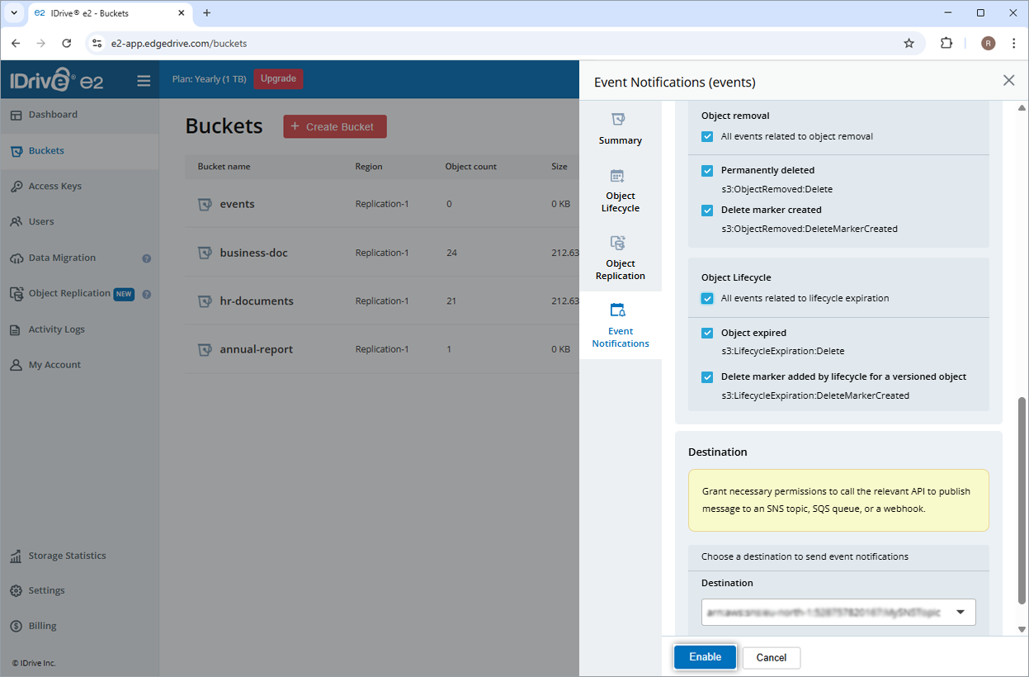Viewport: 1029px width, 677px height.
Task: Uncheck the Delete marker created checkbox
Action: [x=707, y=210]
